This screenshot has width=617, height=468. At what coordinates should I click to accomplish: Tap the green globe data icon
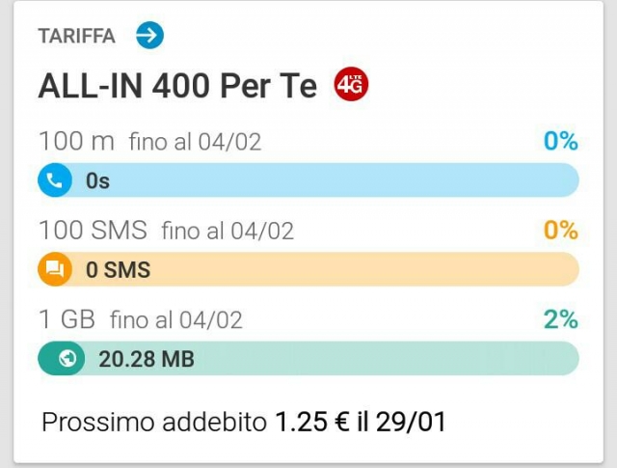point(67,358)
